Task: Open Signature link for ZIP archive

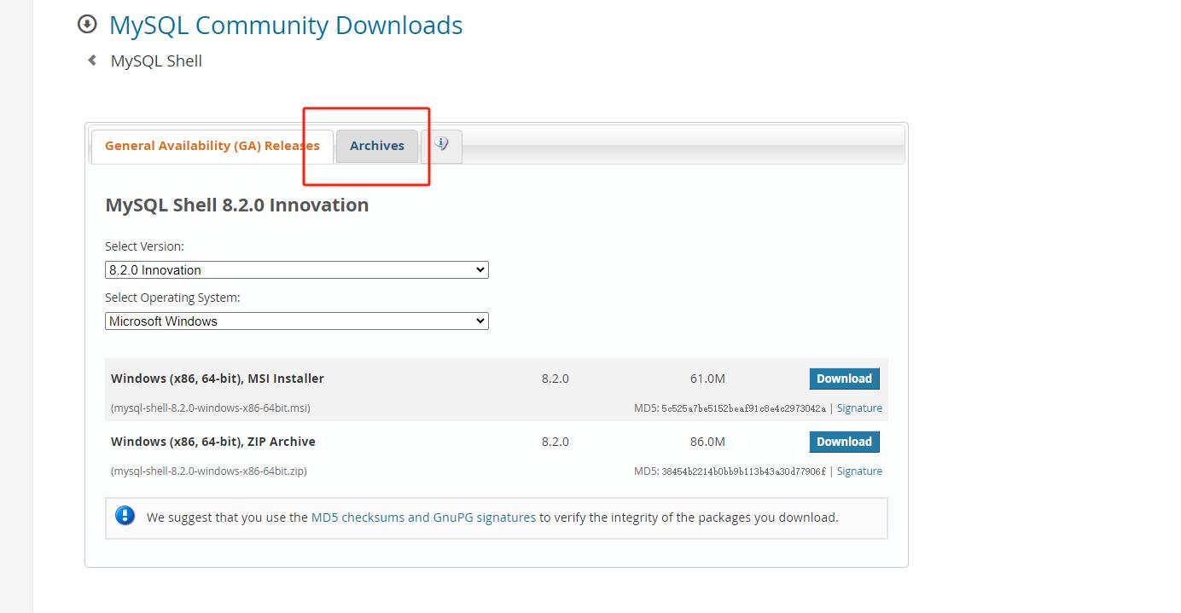Action: point(859,471)
